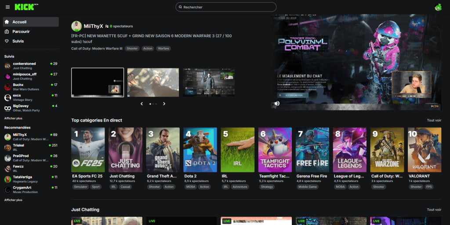
Task: Click Tout voir for Top catégories
Action: click(x=434, y=120)
